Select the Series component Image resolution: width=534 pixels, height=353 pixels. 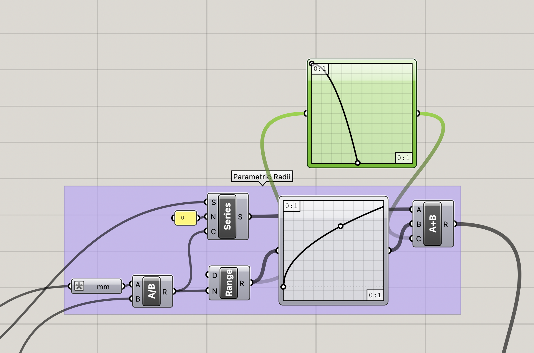228,217
